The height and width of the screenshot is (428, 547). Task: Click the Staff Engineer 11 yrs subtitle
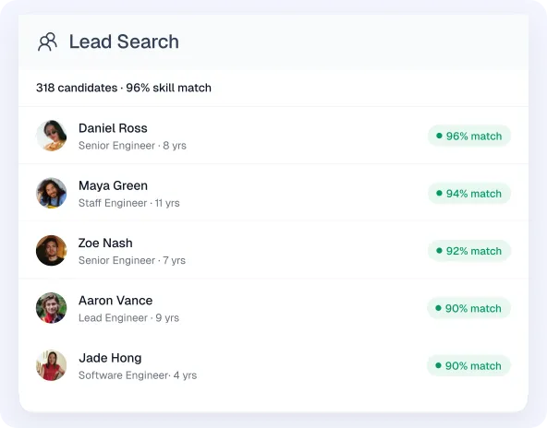tap(129, 203)
